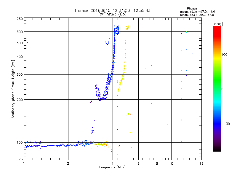Viewport: 237px width, 178px height.
Task: Click the x-axis tick label '4'
Action: pyautogui.click(x=113, y=163)
